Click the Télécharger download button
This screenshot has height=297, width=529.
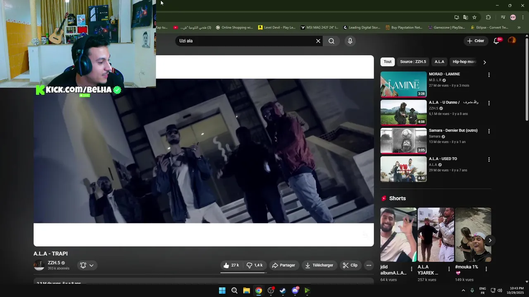point(319,265)
